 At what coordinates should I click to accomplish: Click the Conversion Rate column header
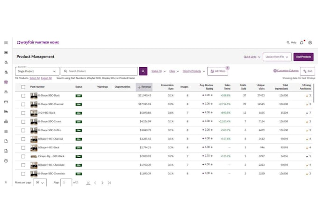click(167, 87)
